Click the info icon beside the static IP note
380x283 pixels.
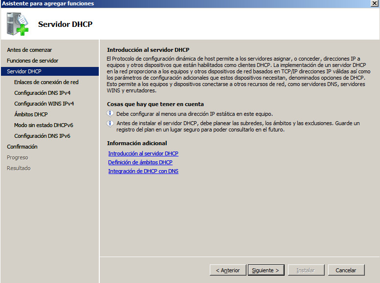point(110,113)
